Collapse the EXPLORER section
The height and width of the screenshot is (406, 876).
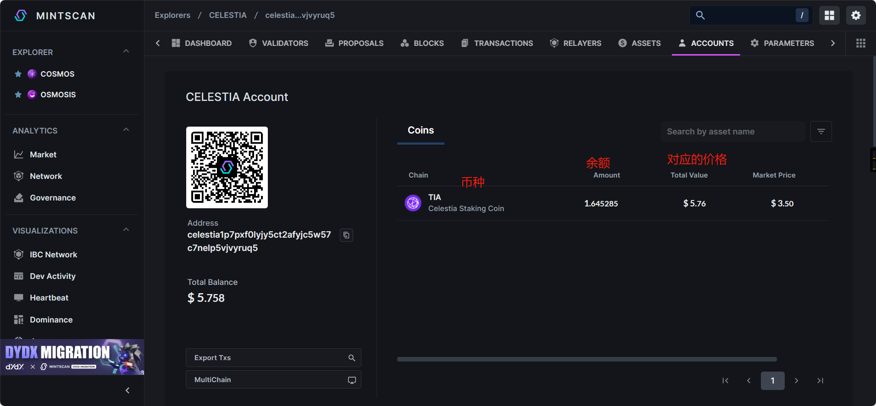tap(126, 51)
